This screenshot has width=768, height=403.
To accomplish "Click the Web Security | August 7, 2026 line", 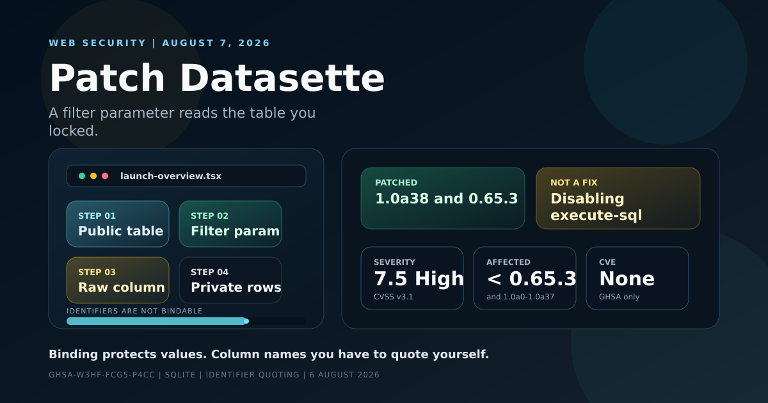I will pos(159,43).
